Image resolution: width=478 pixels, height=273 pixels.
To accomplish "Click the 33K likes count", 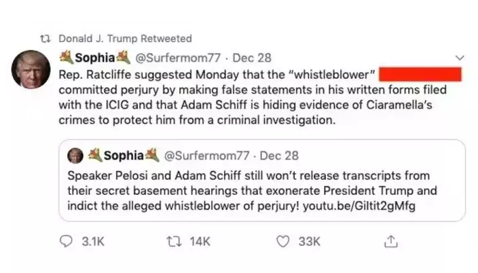I will [309, 241].
